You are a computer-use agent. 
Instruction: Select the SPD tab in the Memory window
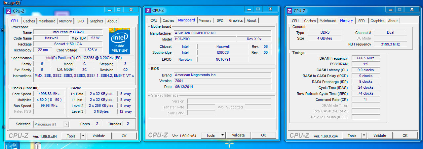pyautogui.click(x=362, y=21)
